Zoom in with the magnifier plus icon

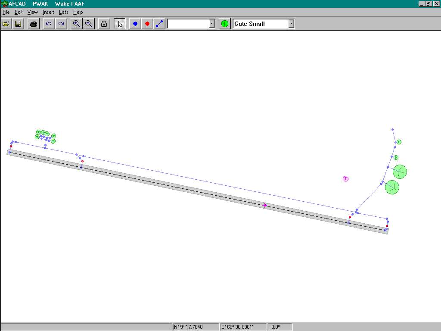[x=76, y=24]
